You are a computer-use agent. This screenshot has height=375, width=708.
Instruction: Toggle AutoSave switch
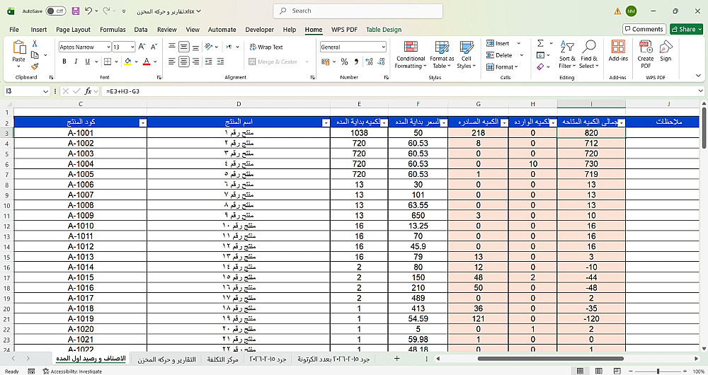55,11
